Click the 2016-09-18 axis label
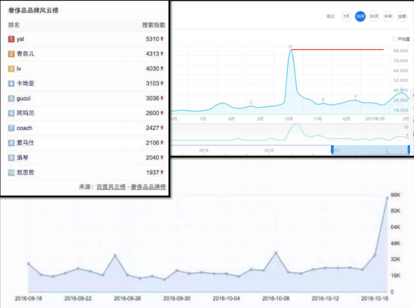 (28, 299)
